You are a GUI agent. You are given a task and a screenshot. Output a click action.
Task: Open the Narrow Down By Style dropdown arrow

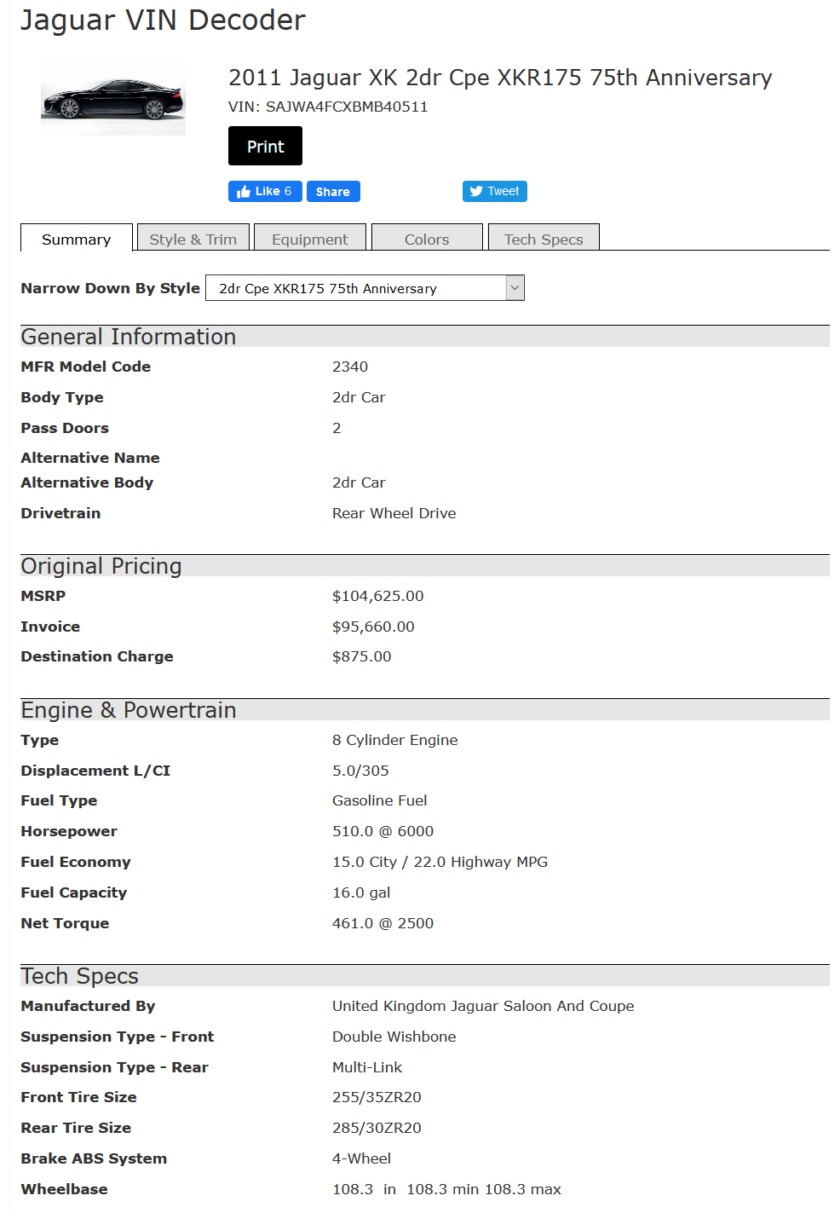pos(515,288)
